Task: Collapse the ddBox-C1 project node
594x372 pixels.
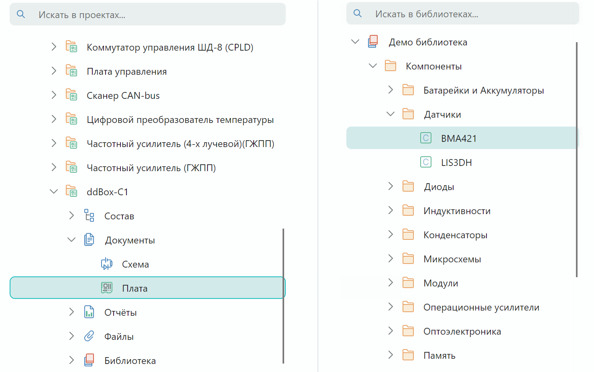Action: tap(54, 192)
